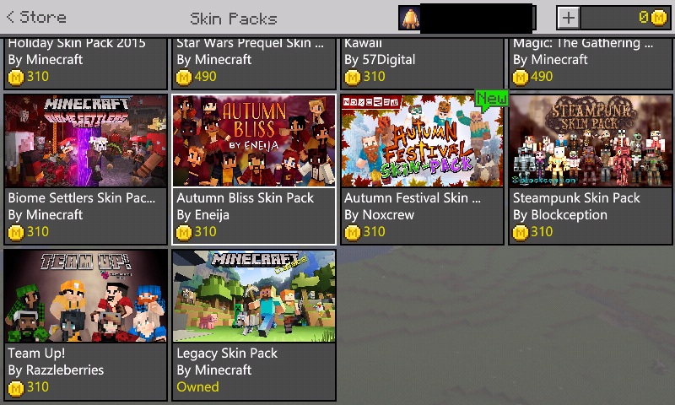Open the Autumn Bliss Skin Pack thumbnail
The width and height of the screenshot is (675, 405).
[x=254, y=141]
